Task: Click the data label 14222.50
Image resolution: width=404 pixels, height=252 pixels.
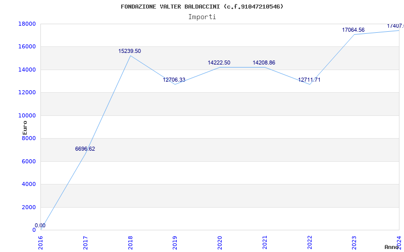Action: [x=219, y=62]
